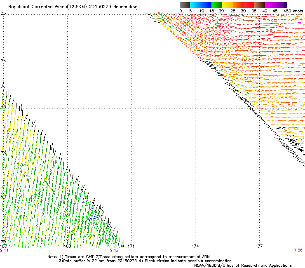Click the chart title 'Rapidscat Corrected Winds(12.5KM)'
Screen dimensions: 305x268
point(47,7)
